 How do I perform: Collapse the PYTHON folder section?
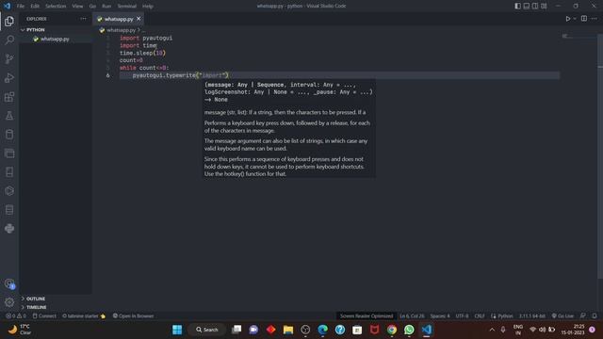(56, 29)
